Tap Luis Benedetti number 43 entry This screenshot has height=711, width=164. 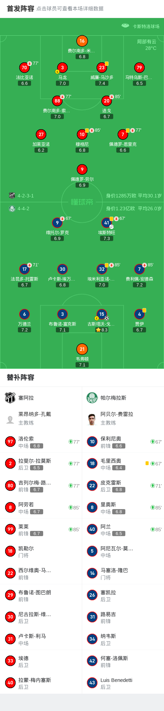[x=123, y=683]
